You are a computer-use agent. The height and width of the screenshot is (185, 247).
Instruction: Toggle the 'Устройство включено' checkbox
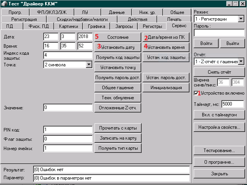(x=196, y=93)
